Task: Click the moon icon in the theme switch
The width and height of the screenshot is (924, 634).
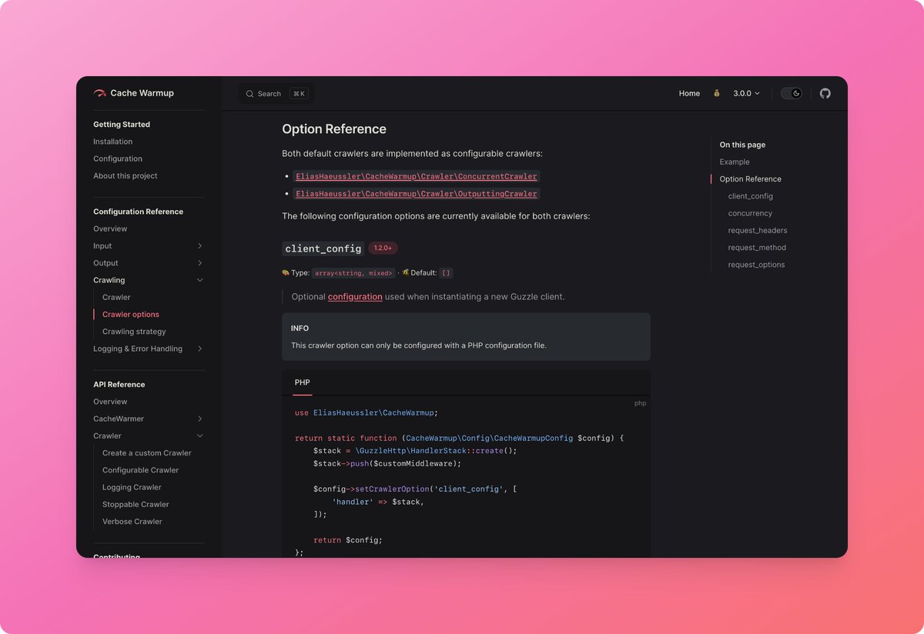Action: [795, 92]
